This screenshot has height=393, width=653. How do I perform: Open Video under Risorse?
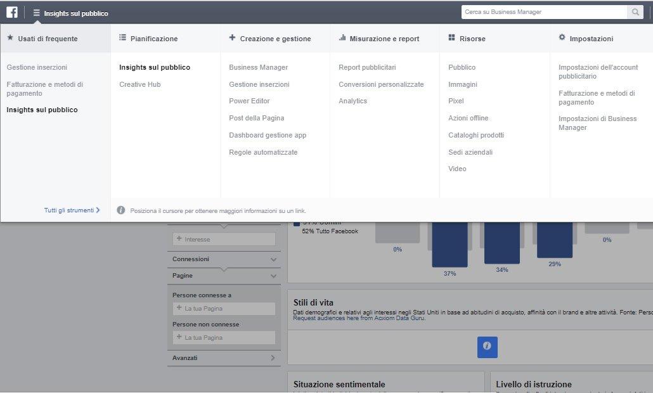(457, 169)
